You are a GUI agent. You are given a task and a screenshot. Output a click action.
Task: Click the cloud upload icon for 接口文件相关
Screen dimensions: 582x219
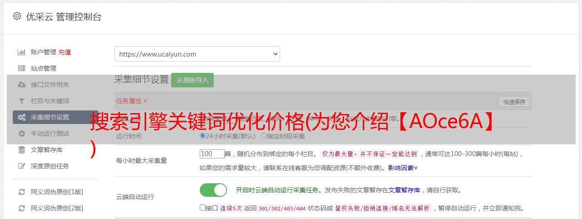point(21,85)
